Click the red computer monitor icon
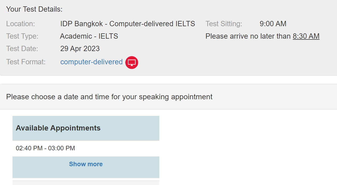The height and width of the screenshot is (185, 337). (x=132, y=62)
